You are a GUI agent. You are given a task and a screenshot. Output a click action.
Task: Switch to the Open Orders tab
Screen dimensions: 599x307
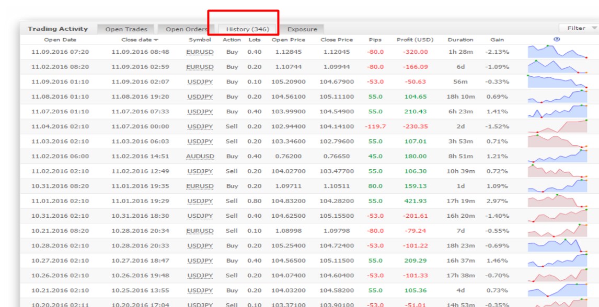tap(187, 29)
